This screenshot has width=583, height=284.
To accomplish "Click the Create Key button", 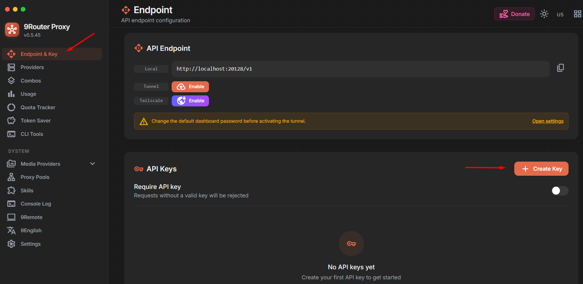I will (x=541, y=169).
